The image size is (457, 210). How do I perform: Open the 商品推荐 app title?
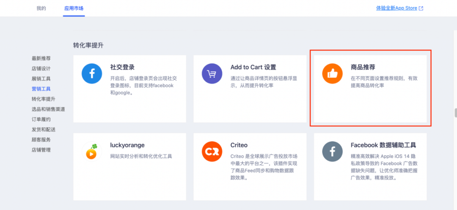click(363, 67)
